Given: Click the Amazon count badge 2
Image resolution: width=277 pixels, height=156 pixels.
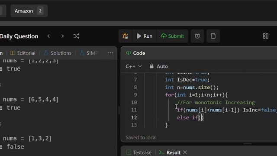Looking at the screenshot, I should pos(40,11).
